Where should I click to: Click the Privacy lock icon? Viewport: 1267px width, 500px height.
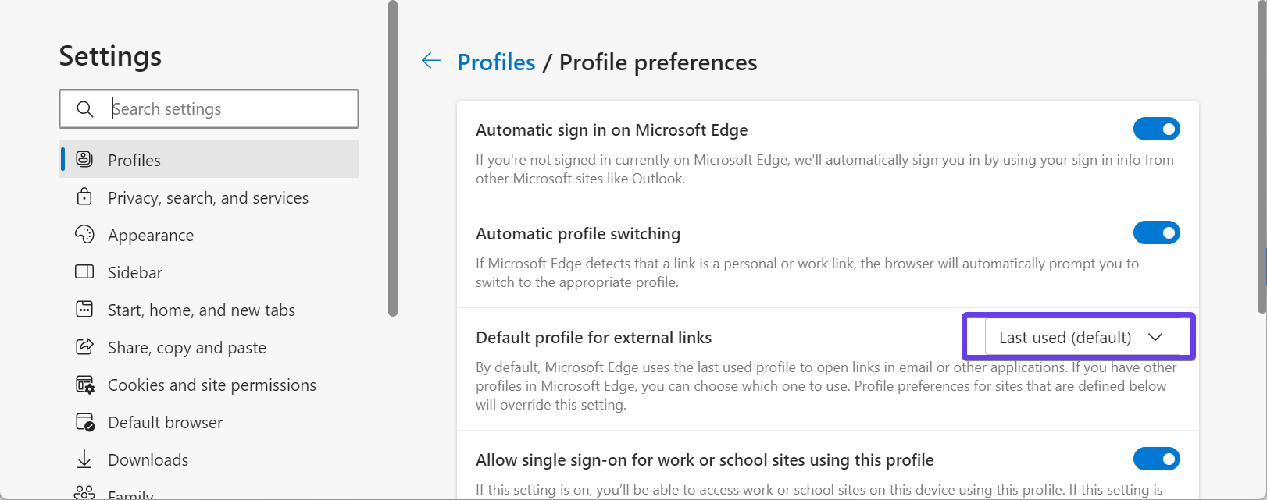84,197
